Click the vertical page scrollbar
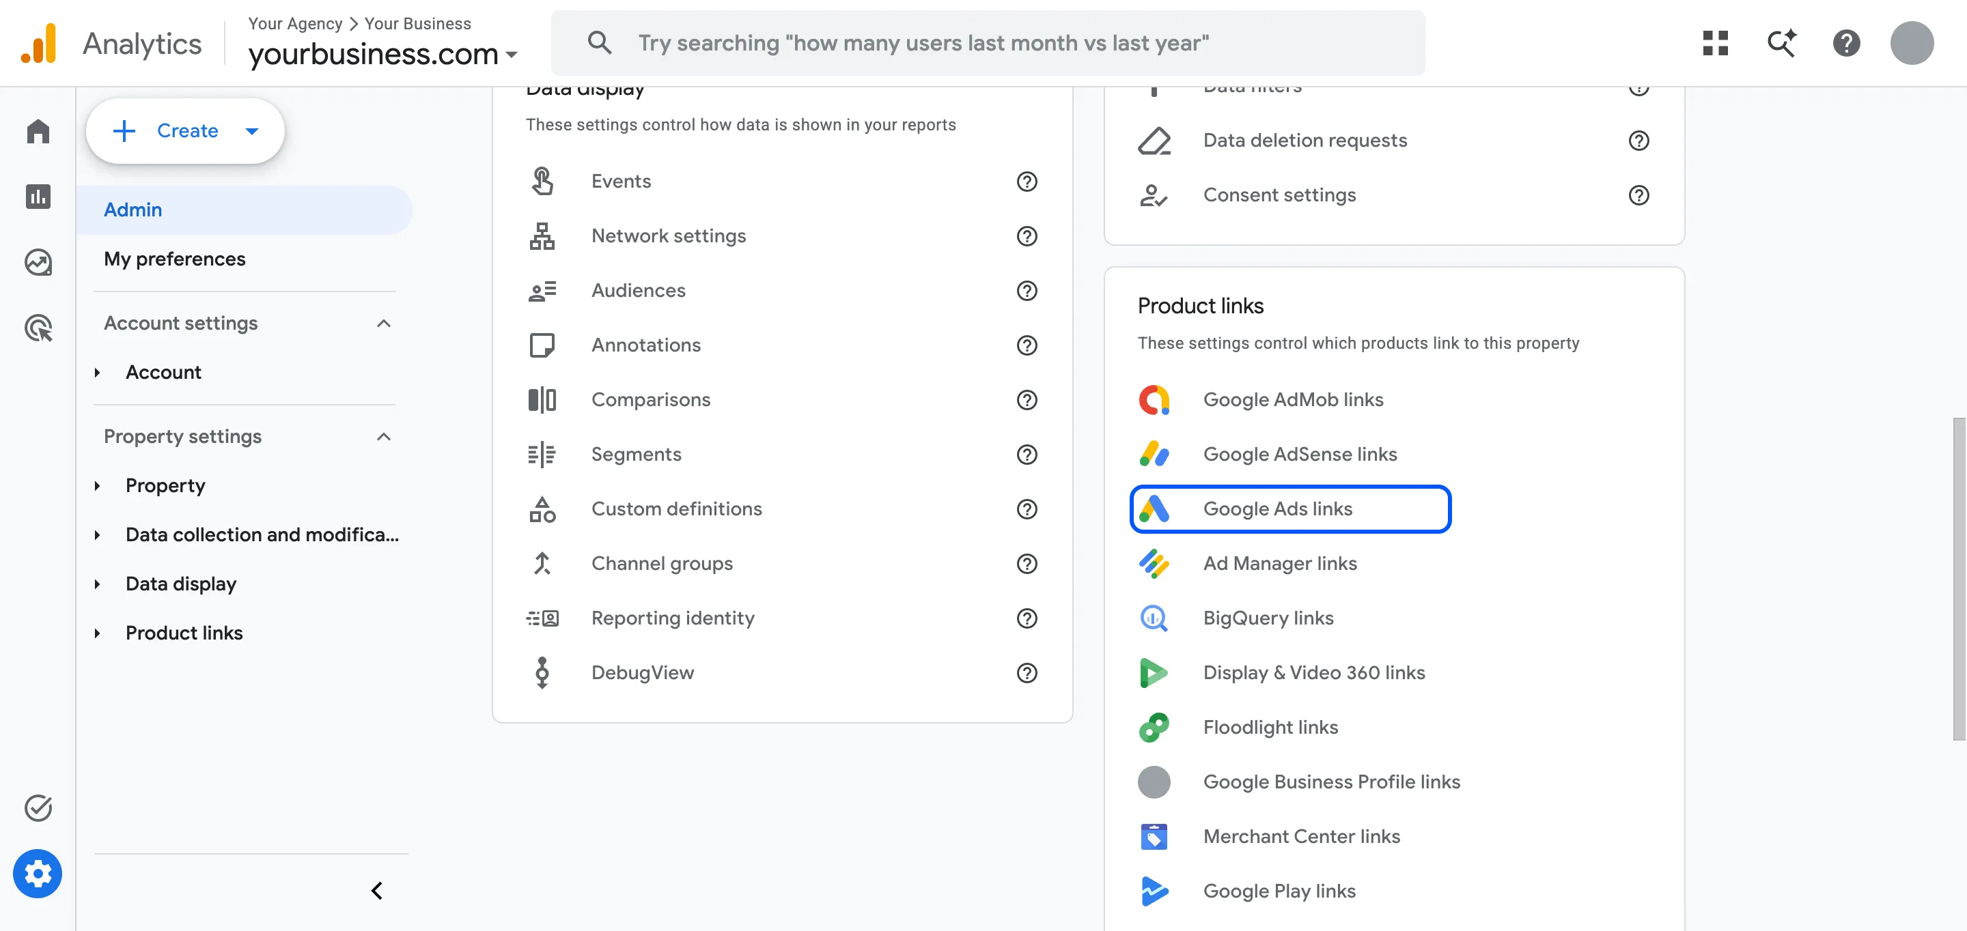This screenshot has height=931, width=1967. [x=1959, y=578]
